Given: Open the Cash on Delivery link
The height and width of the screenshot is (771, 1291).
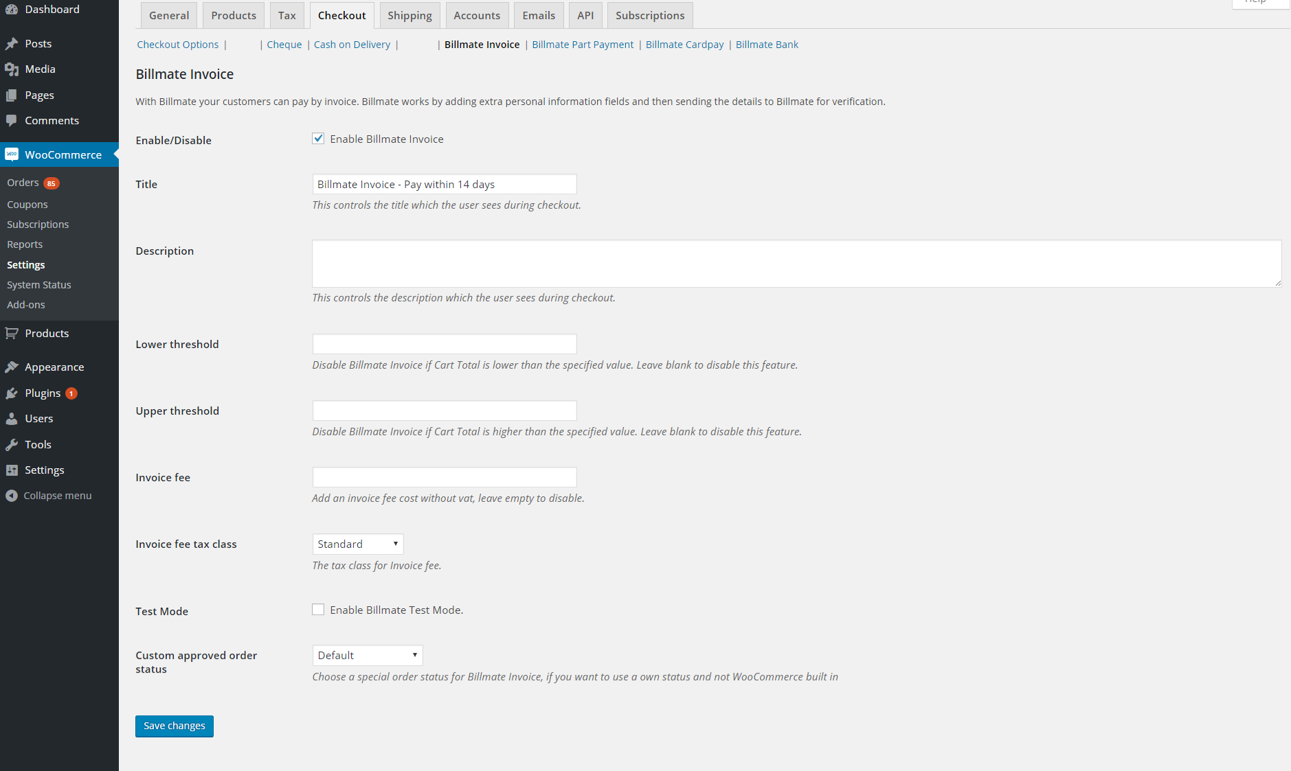Looking at the screenshot, I should tap(352, 45).
